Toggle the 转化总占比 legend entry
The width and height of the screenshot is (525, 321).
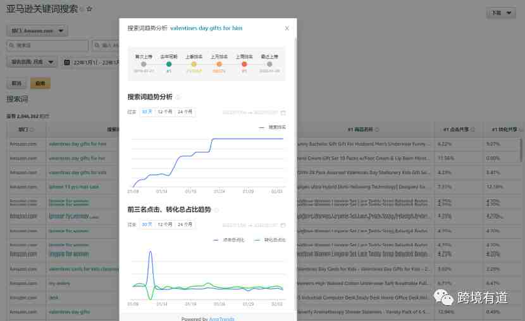(270, 240)
